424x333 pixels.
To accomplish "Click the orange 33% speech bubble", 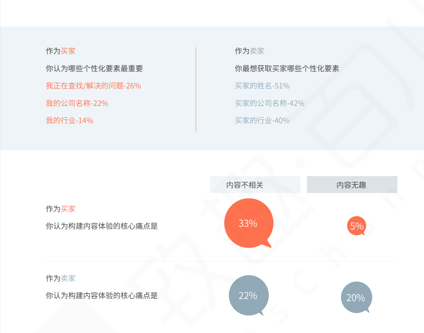I will click(x=248, y=223).
